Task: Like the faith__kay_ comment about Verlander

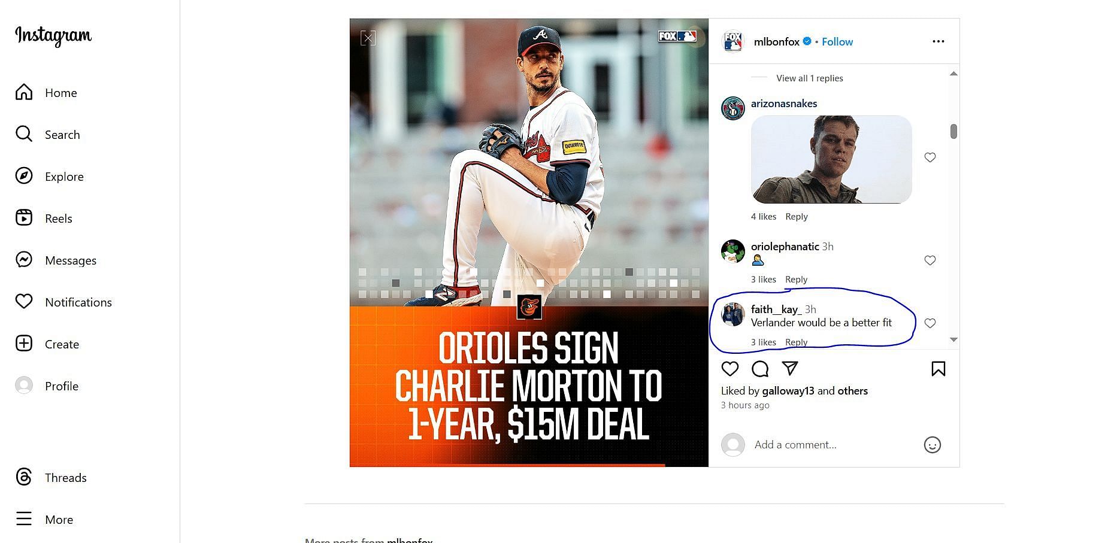Action: click(930, 323)
